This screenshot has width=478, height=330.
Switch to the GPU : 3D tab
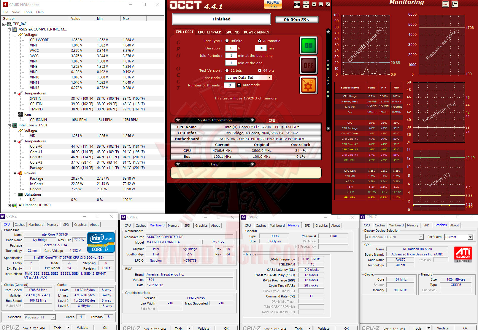click(232, 32)
